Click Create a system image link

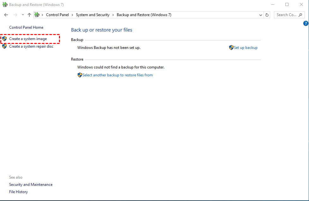click(28, 39)
